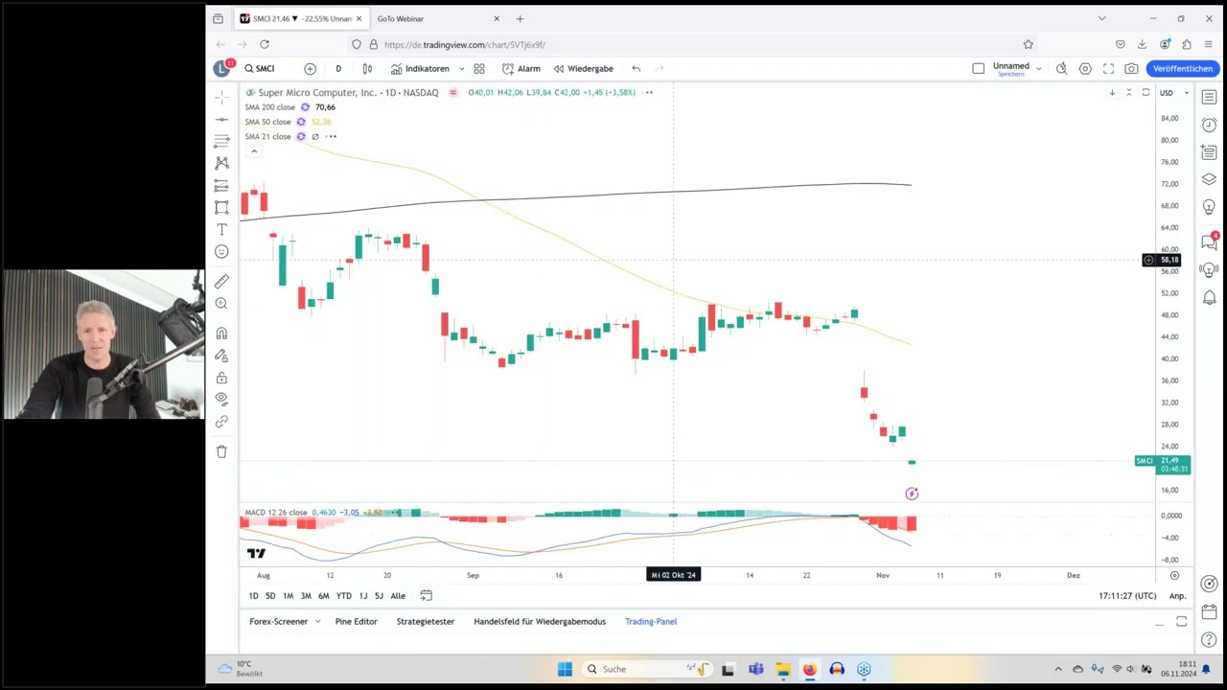Click the Windows Start button
This screenshot has height=690, width=1227.
point(565,669)
